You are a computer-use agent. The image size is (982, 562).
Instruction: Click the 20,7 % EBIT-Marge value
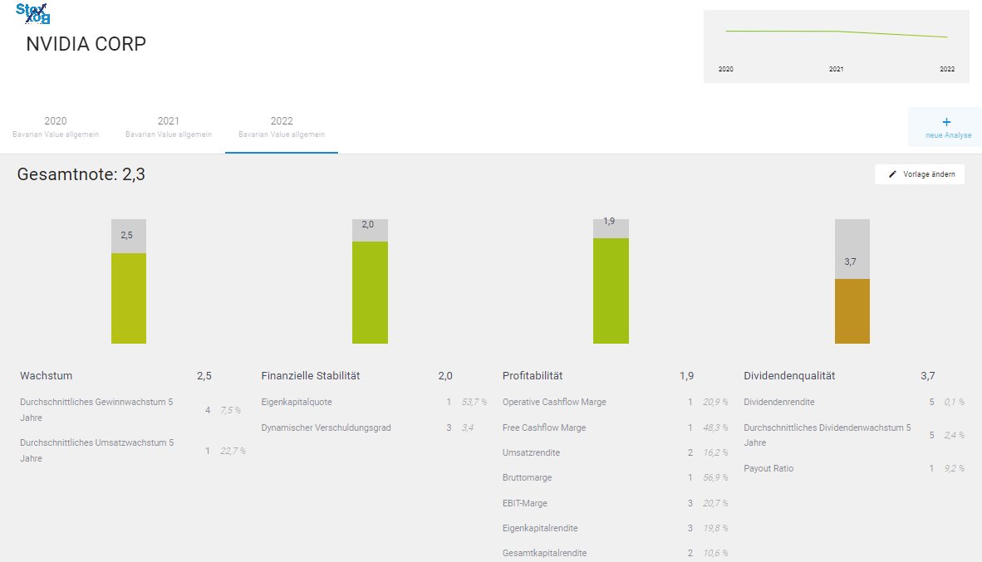(715, 503)
